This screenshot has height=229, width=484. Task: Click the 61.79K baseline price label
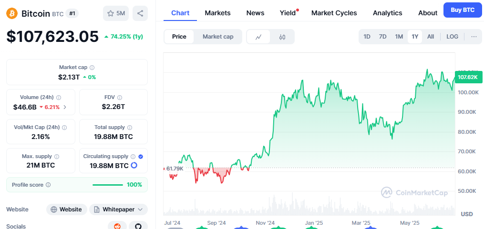point(175,169)
